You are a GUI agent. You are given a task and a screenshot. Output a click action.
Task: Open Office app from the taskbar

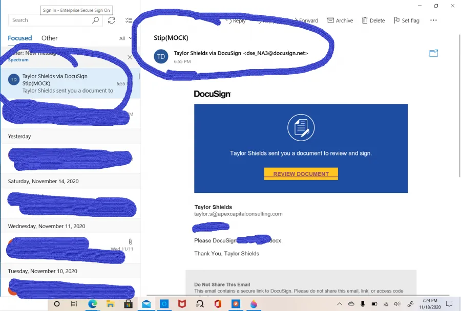218,304
